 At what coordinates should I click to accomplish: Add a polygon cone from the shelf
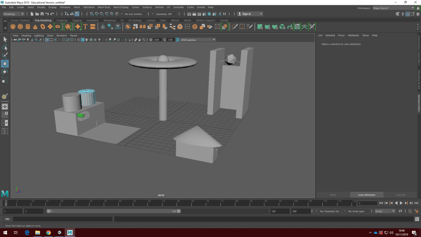click(x=35, y=27)
